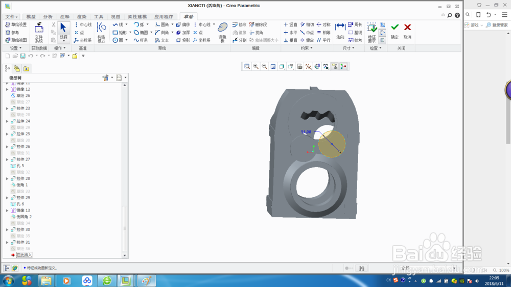The height and width of the screenshot is (287, 511).
Task: Choose the 线 line sketch tool
Action: click(118, 24)
